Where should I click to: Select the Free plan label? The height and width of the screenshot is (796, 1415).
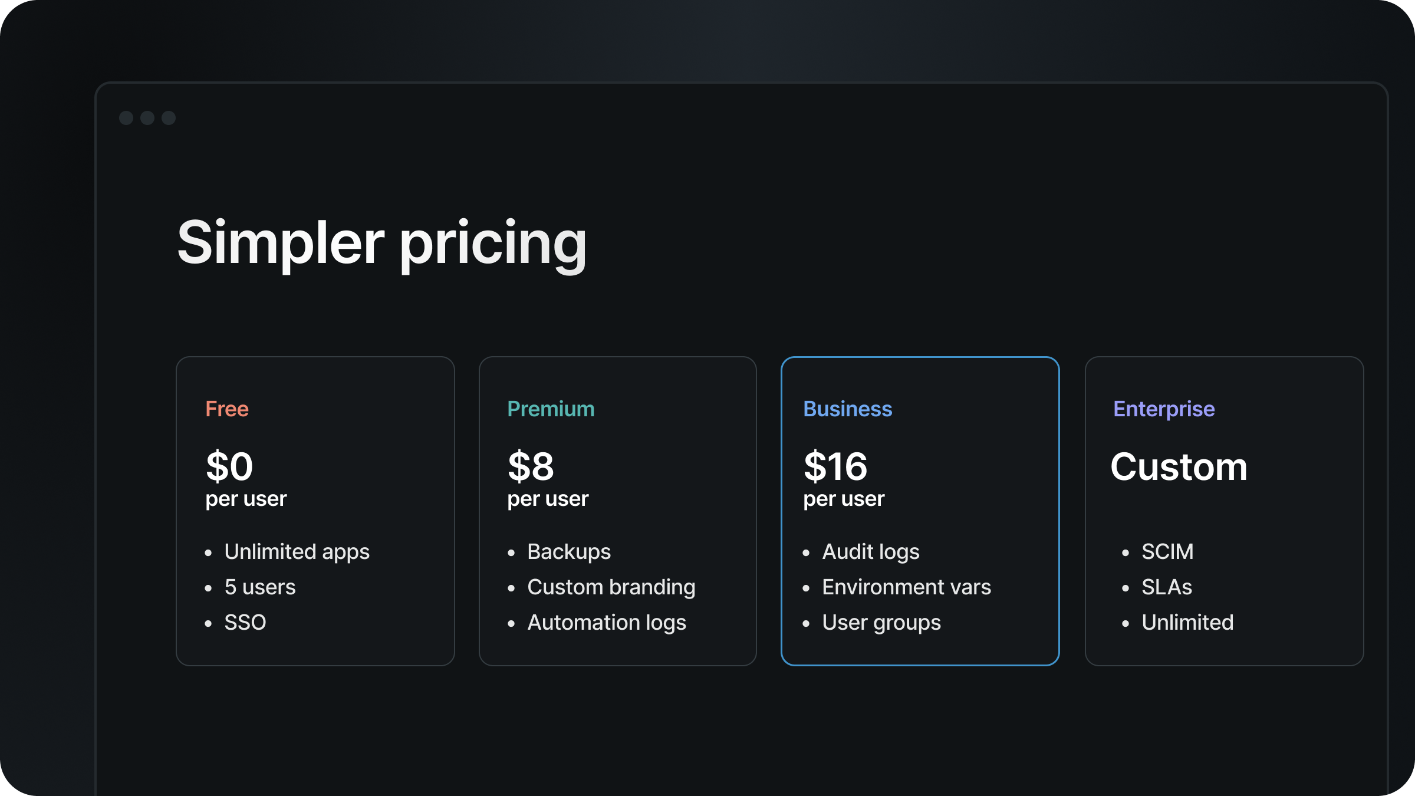226,408
